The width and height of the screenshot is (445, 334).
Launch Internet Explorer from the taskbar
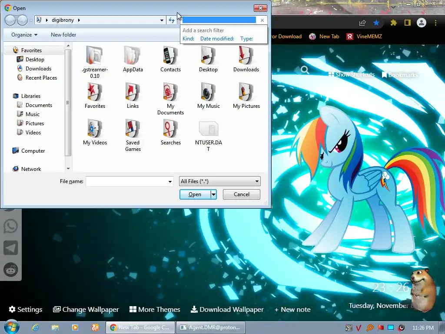[x=35, y=327]
